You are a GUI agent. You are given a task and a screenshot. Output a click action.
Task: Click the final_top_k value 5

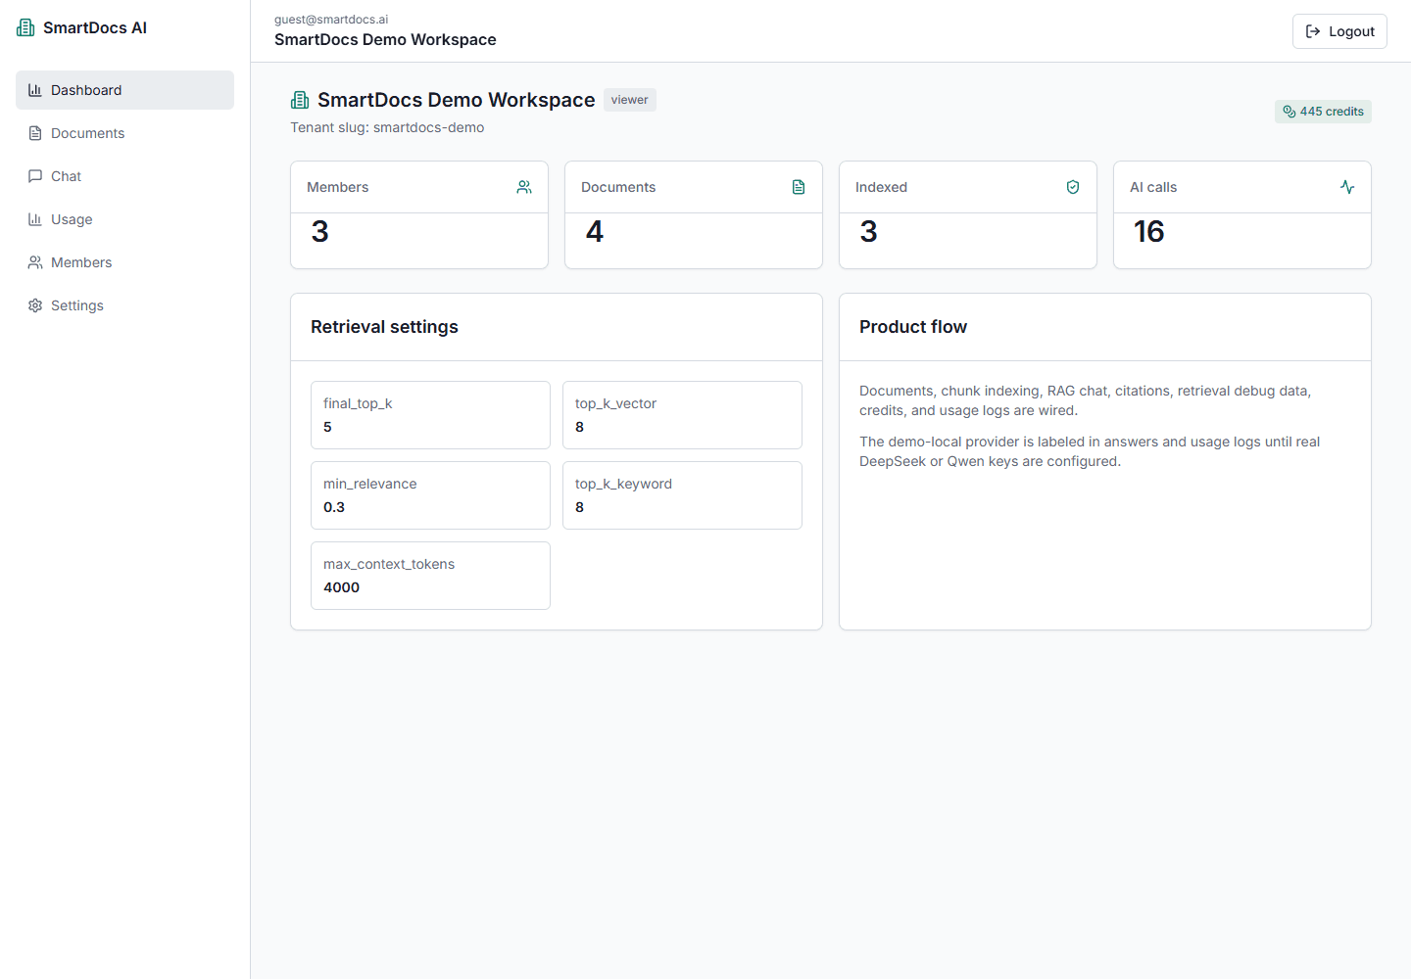point(327,427)
